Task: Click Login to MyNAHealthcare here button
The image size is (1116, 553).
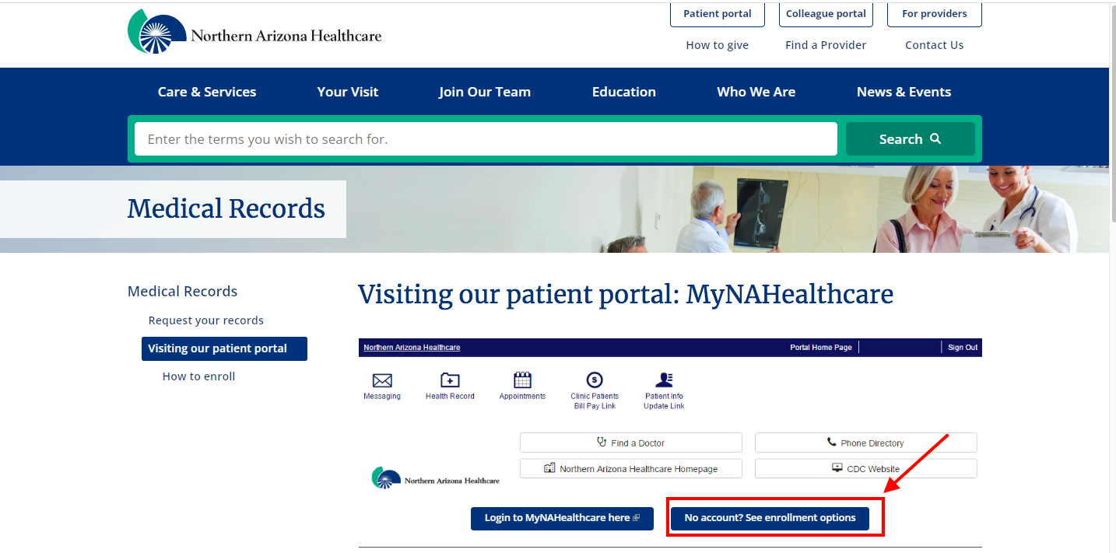Action: 562,518
